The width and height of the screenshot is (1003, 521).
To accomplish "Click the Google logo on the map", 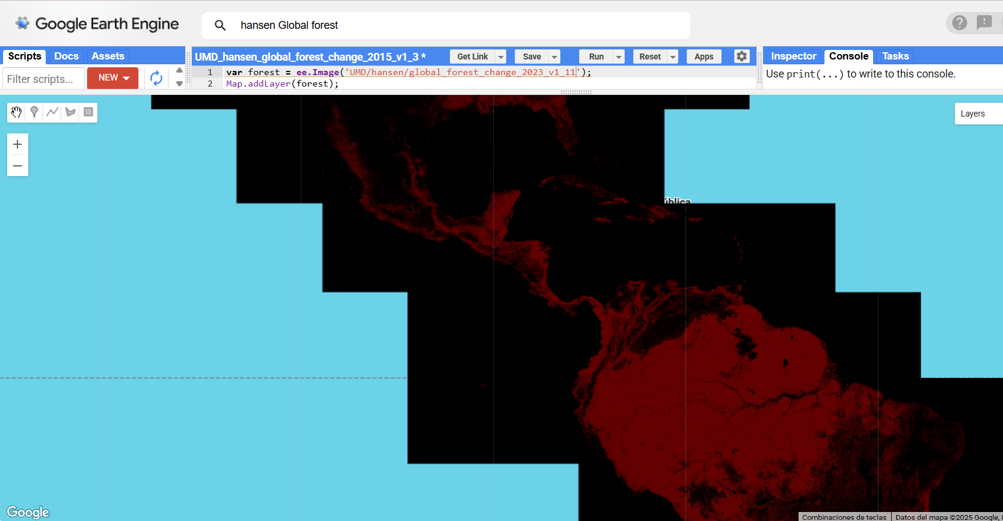I will click(x=28, y=512).
